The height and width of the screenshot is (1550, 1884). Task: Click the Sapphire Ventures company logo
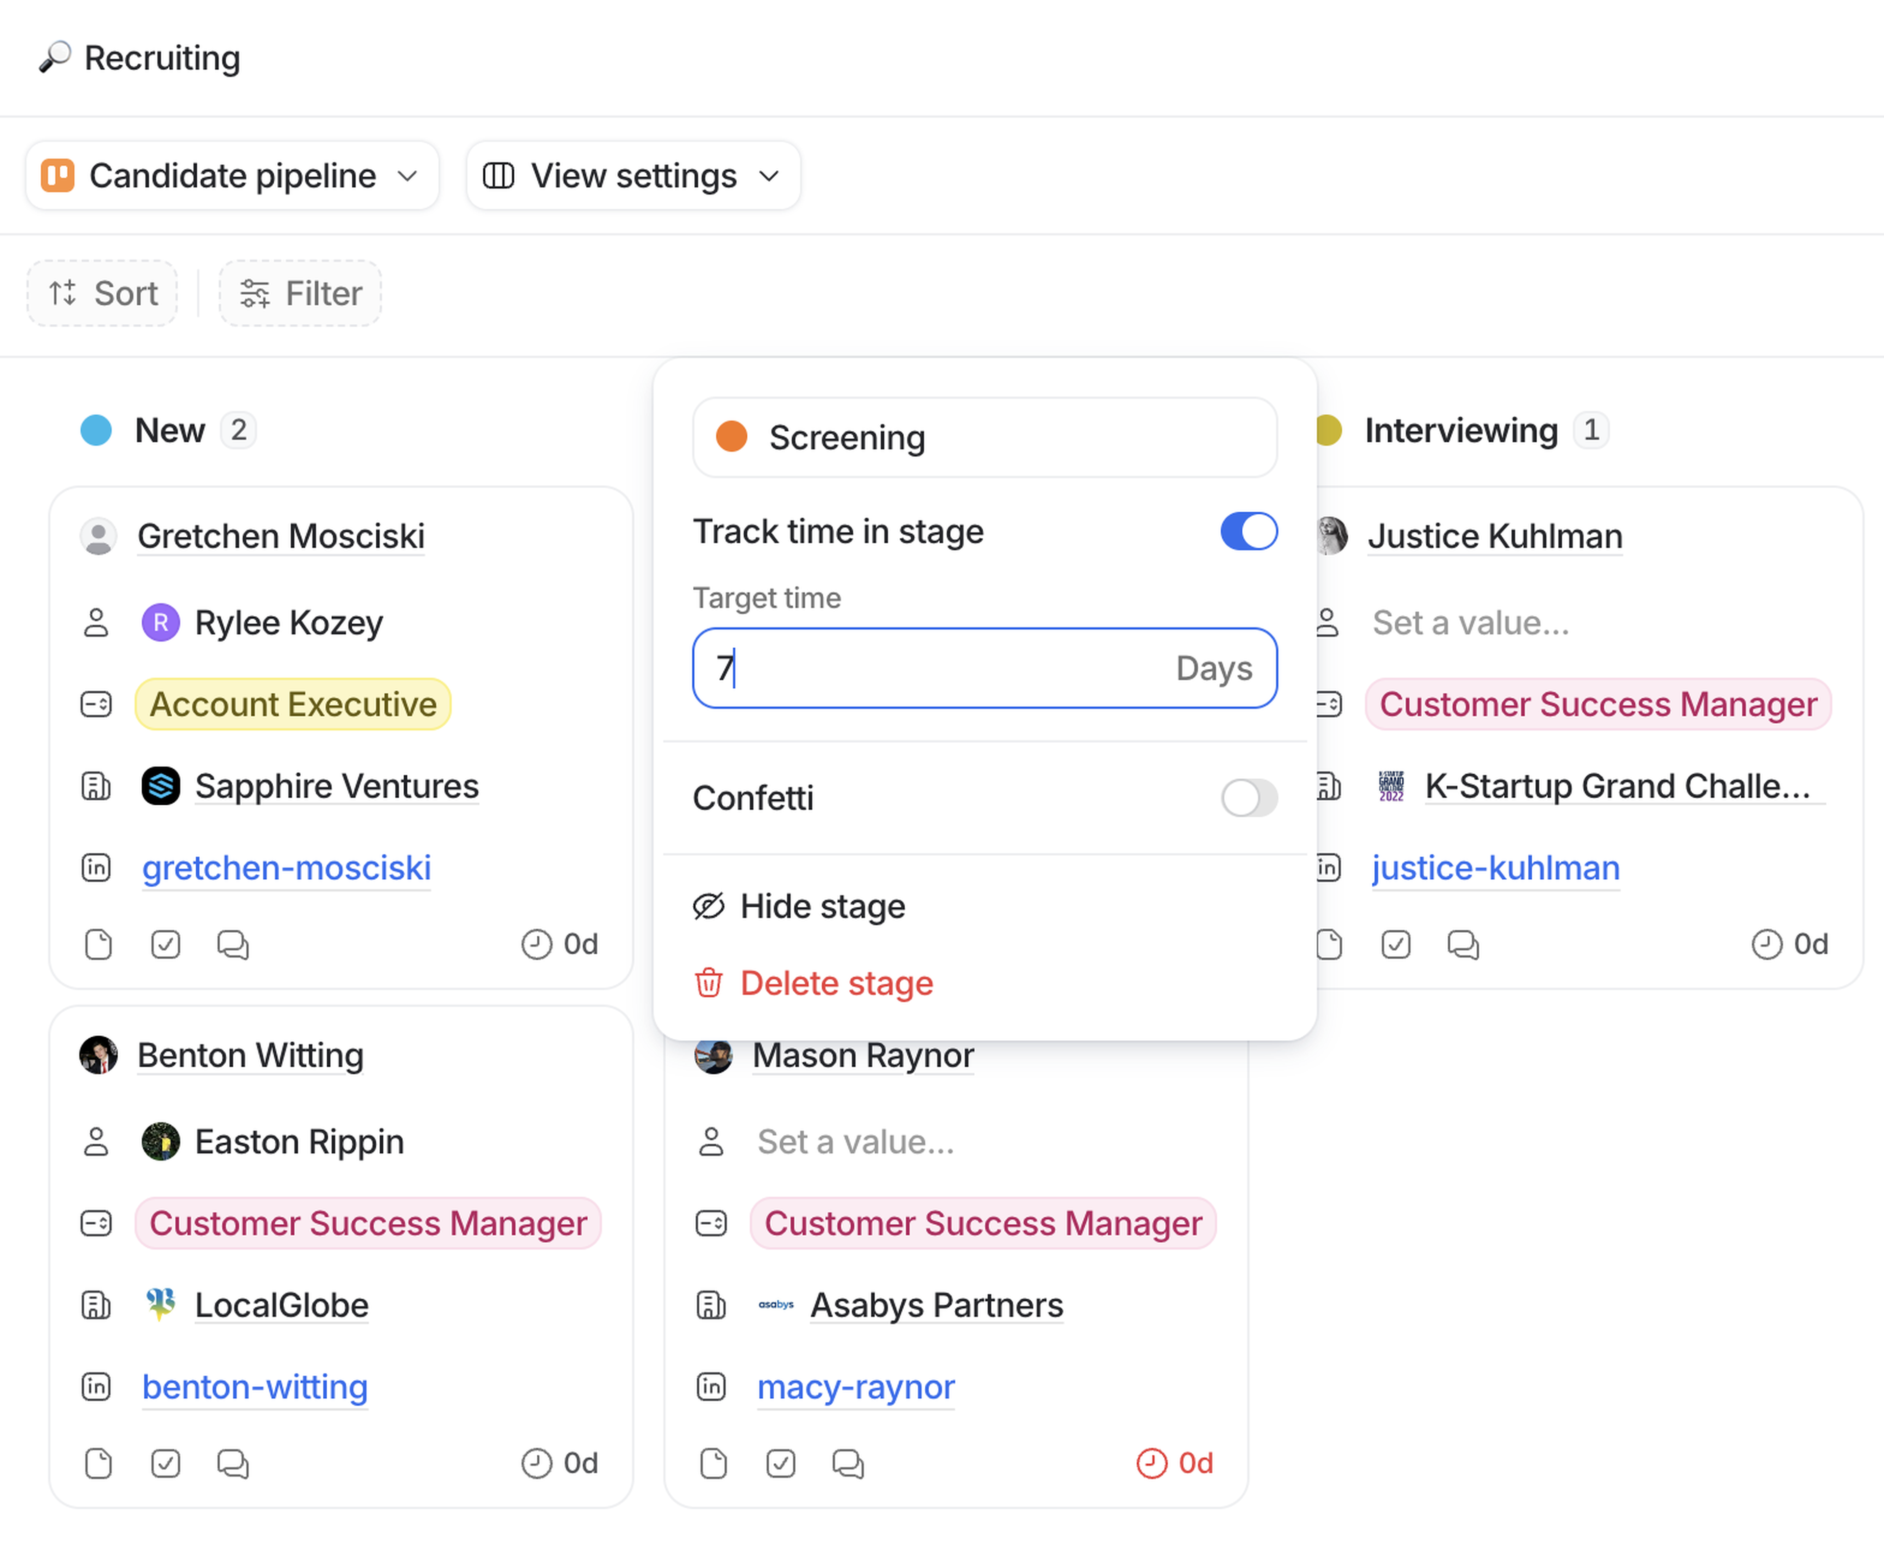[x=161, y=786]
